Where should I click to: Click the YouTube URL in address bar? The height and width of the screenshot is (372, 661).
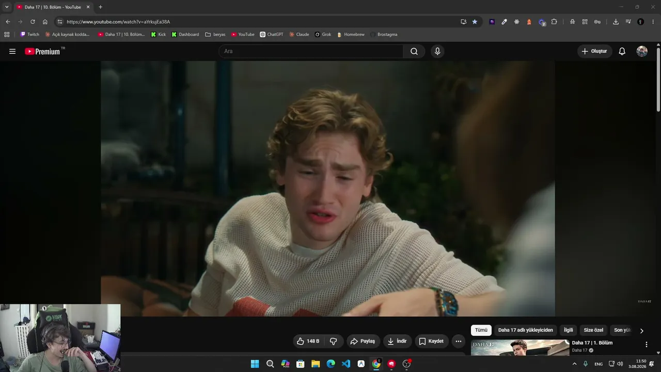[x=118, y=22]
